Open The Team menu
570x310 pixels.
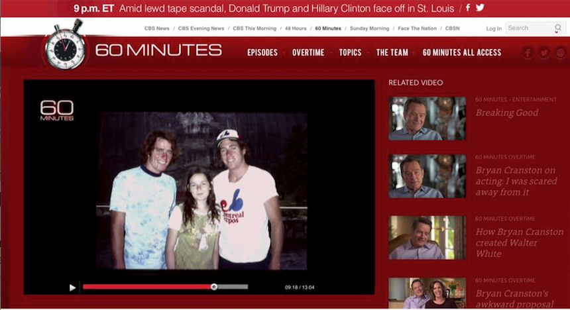pos(392,53)
